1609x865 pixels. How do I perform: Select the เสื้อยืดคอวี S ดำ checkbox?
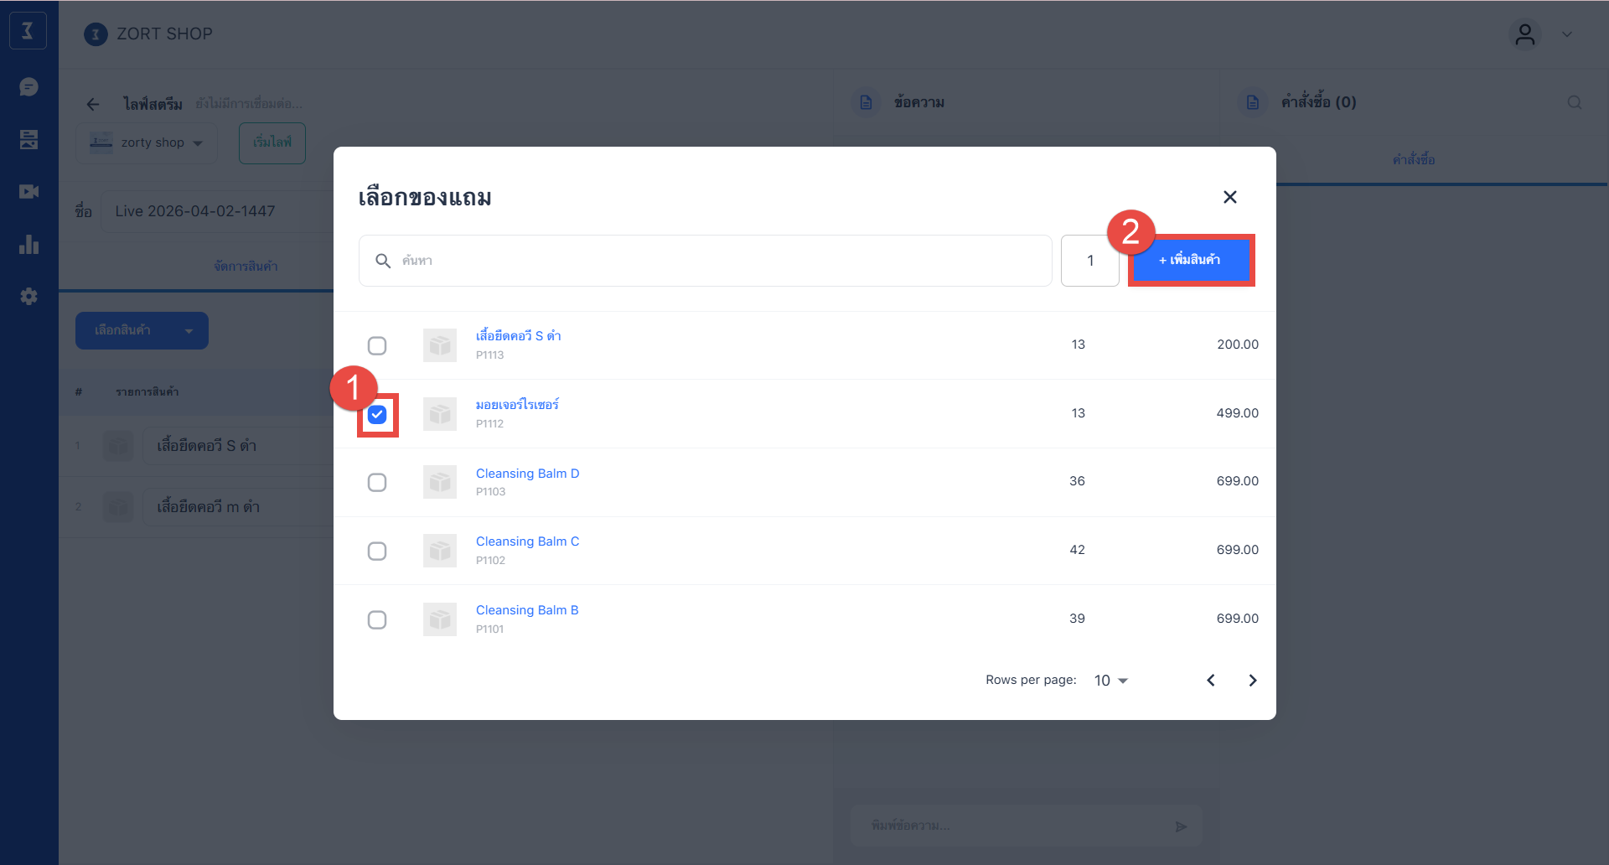[x=377, y=346]
